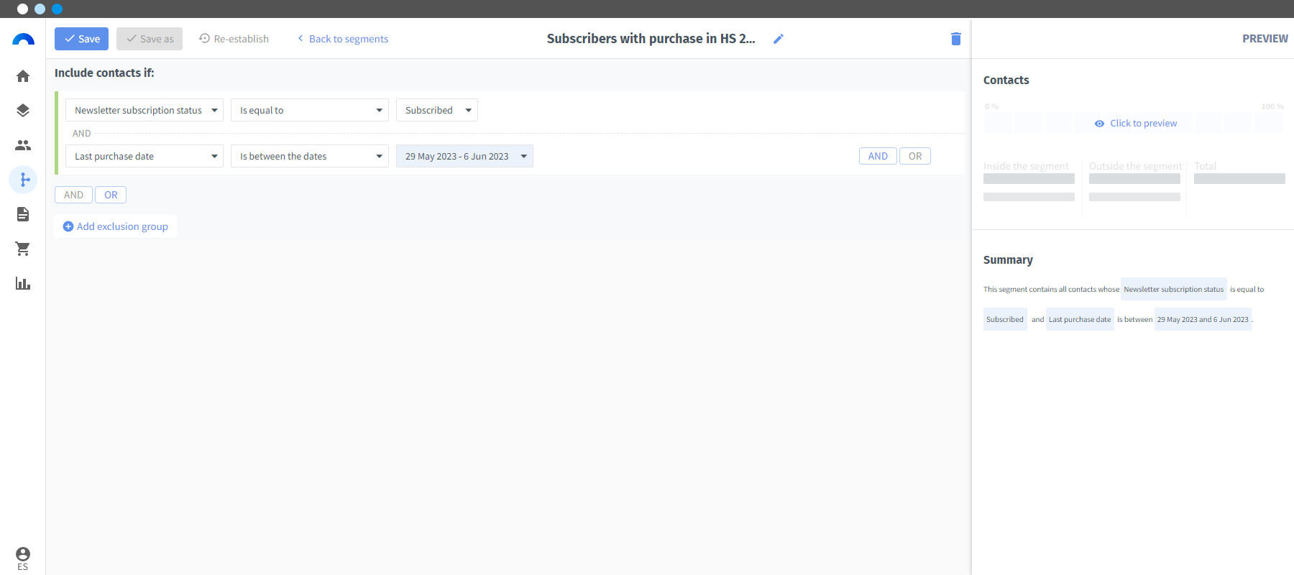
Task: Open the 29 May 2023 - 6 Jun 2023 date range picker
Action: (464, 156)
